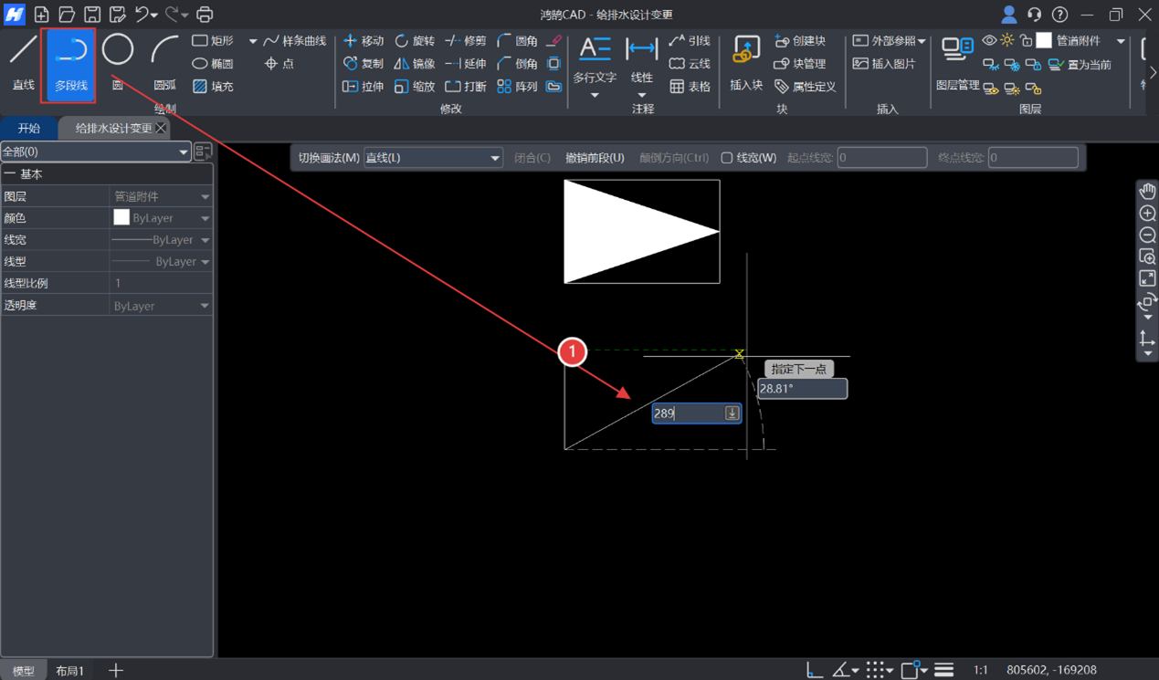Open the 全部(0) selection dropdown
The image size is (1159, 680).
[95, 152]
